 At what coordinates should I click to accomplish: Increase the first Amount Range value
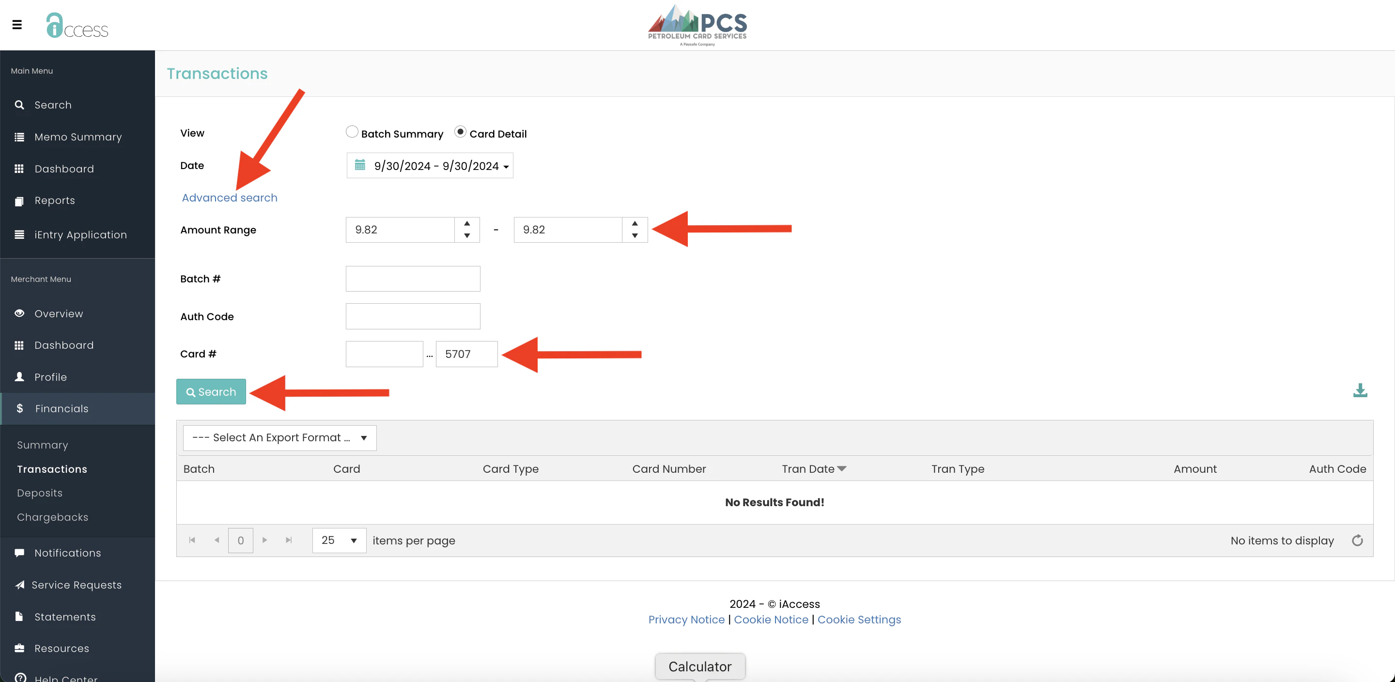467,223
